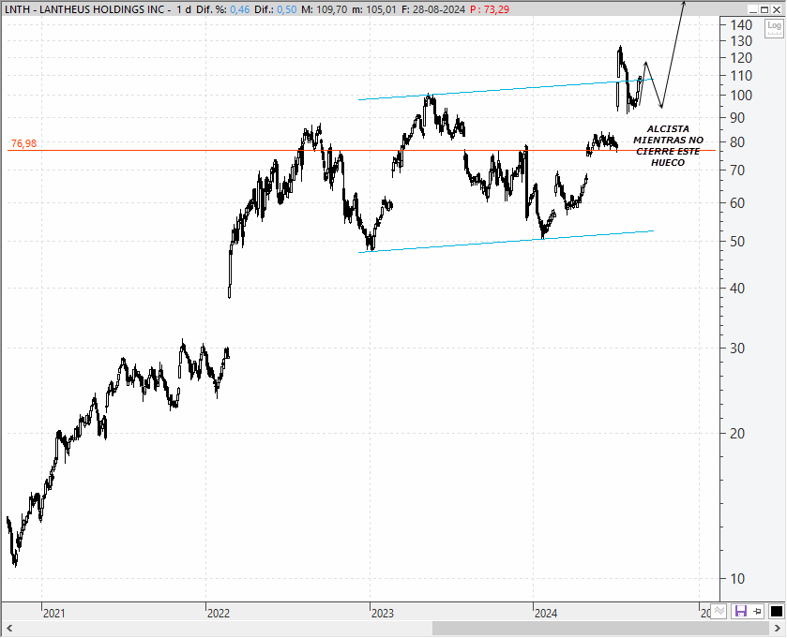Click the 'Dif. %: 0,46' value
This screenshot has width=787, height=638.
coord(223,9)
